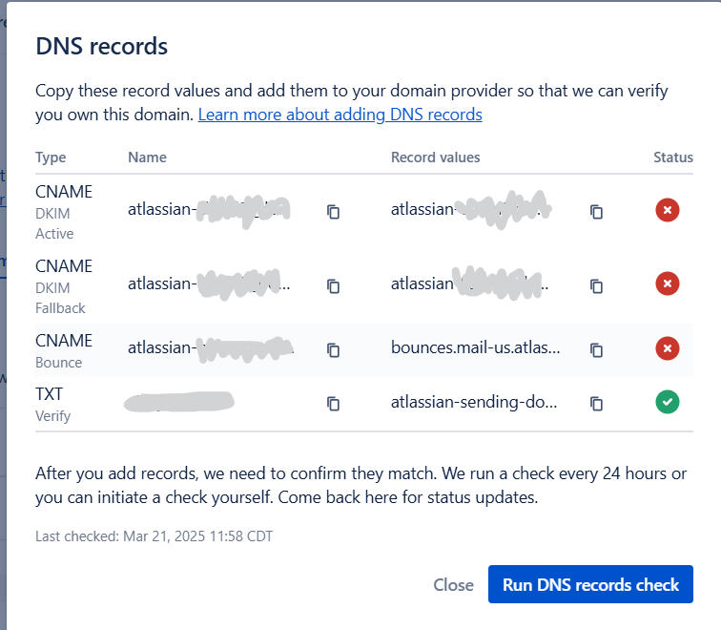Click the TXT Verify green success status icon

[668, 402]
